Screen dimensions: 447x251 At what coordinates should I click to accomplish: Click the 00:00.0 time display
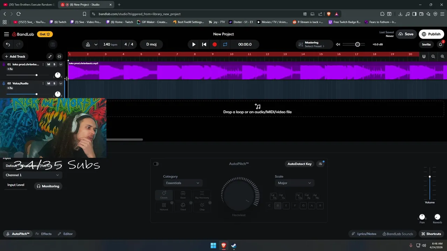tap(245, 44)
